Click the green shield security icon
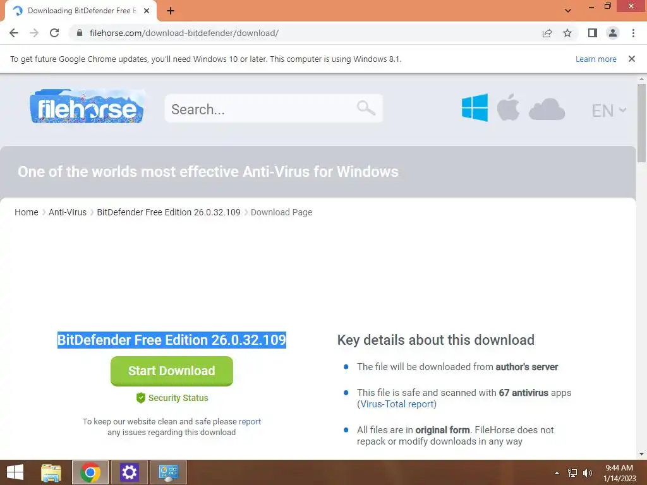 [x=141, y=398]
